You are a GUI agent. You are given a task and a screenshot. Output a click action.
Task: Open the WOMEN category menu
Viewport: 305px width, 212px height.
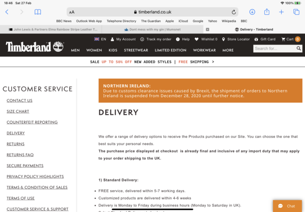(94, 50)
